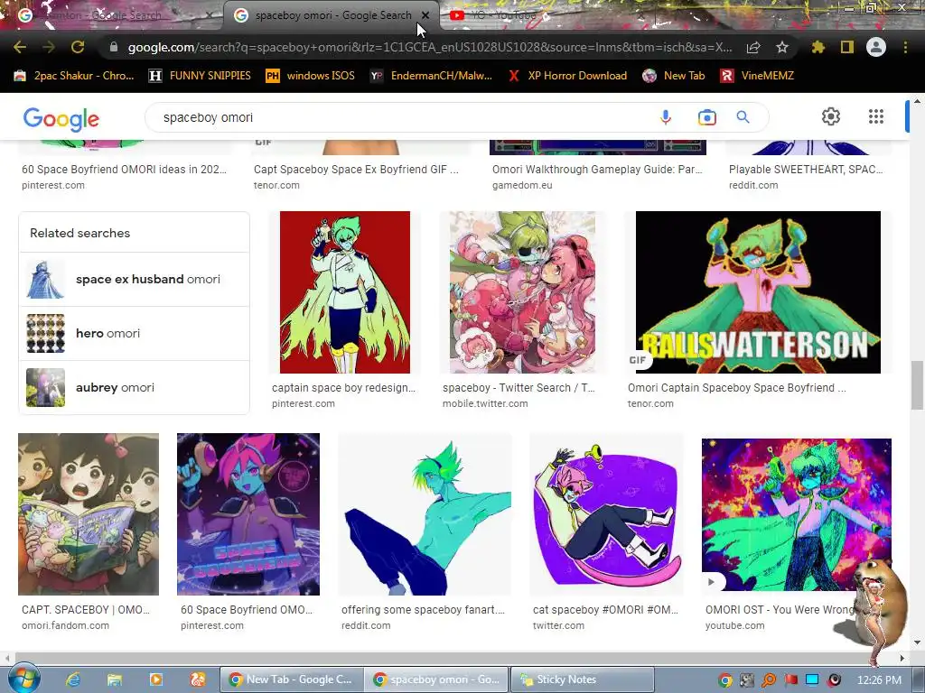The height and width of the screenshot is (693, 925).
Task: Click the 12:26 PM taskbar clock
Action: (879, 680)
